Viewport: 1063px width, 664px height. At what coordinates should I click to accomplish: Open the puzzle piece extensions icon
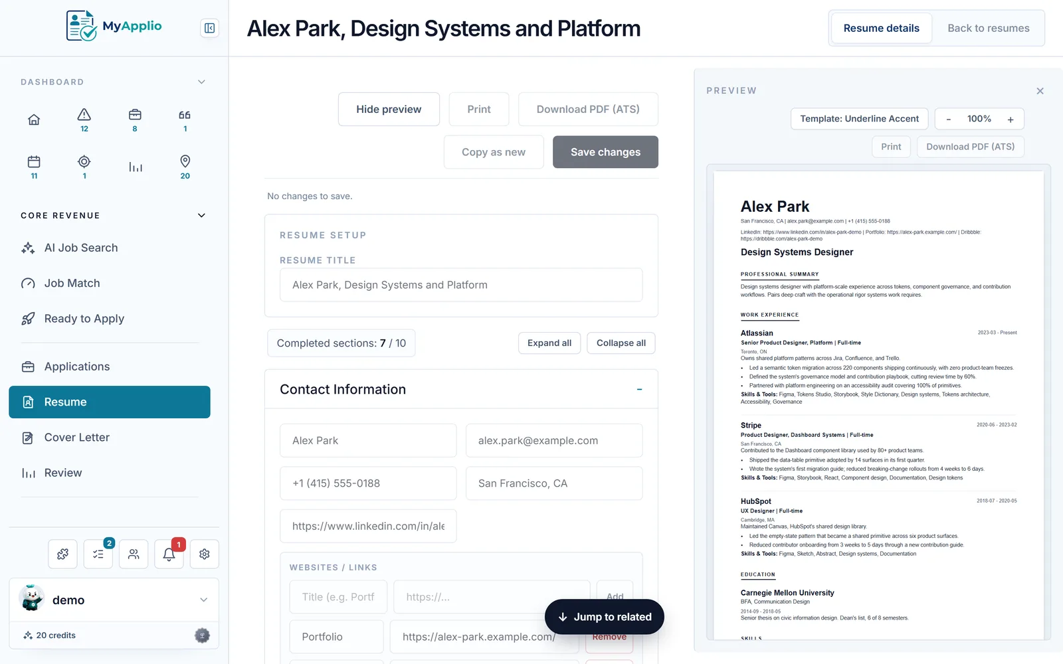click(x=63, y=554)
